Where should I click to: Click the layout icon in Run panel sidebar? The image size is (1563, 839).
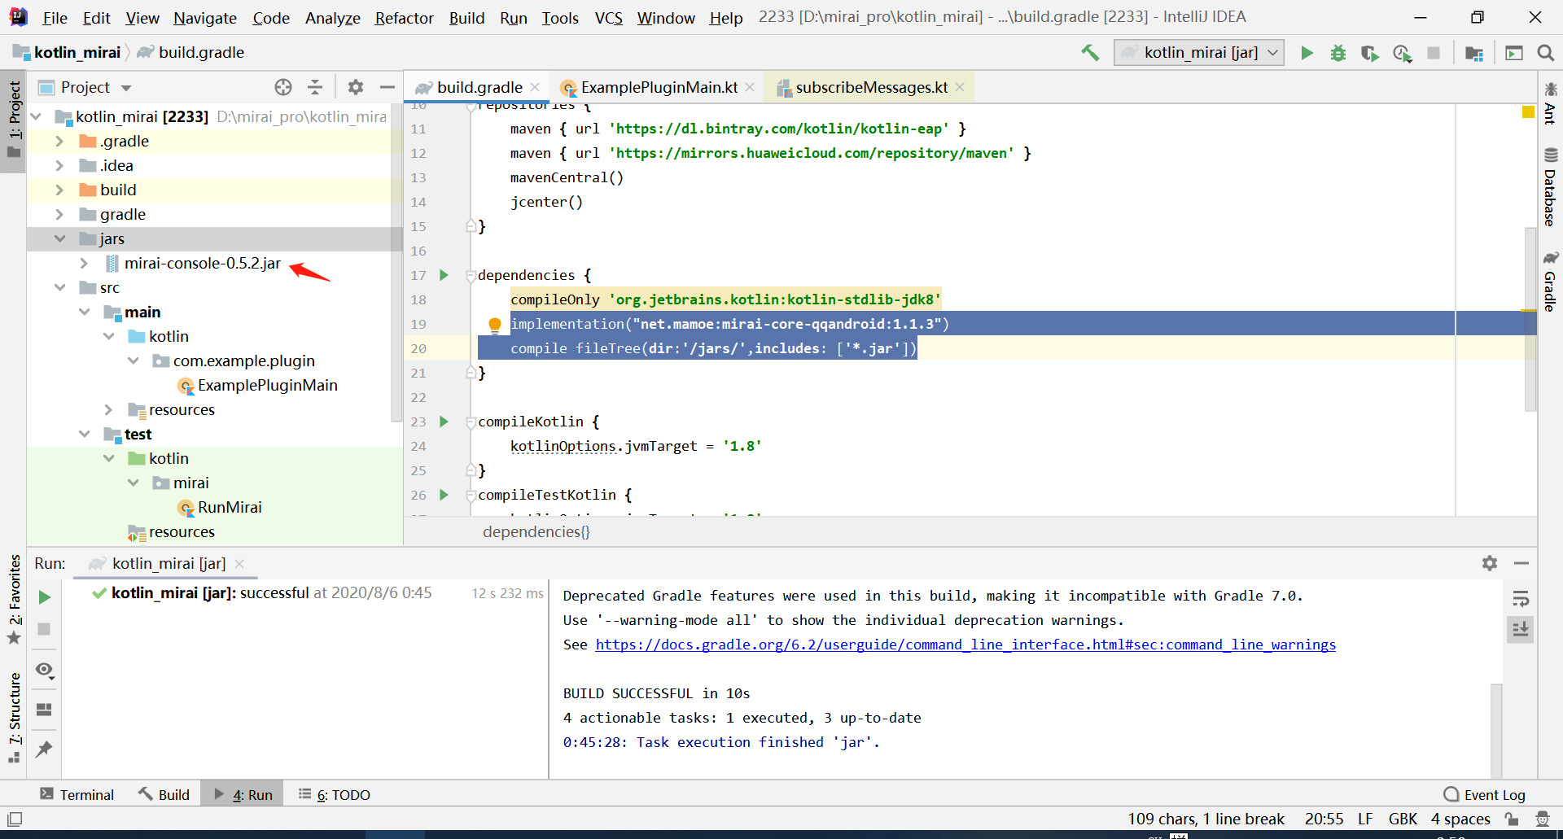pos(44,710)
